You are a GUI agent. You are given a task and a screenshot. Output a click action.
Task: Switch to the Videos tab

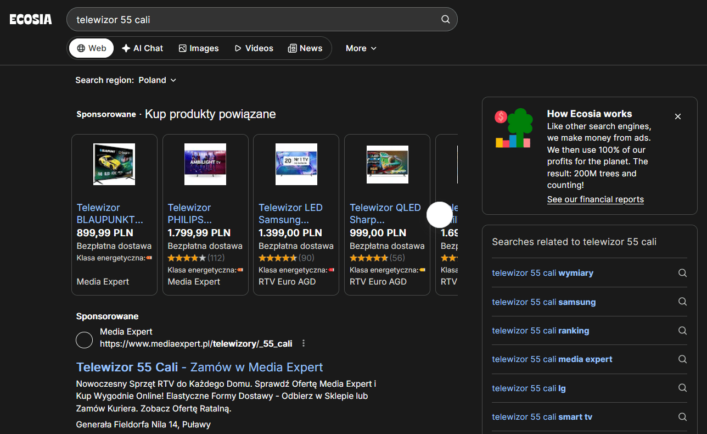(x=254, y=48)
